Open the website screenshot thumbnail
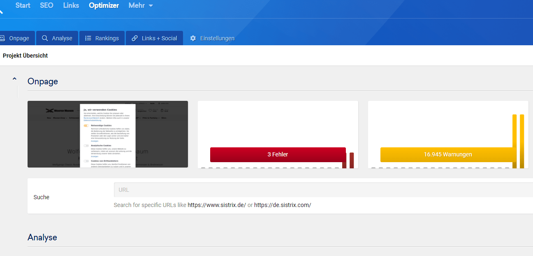 tap(108, 134)
